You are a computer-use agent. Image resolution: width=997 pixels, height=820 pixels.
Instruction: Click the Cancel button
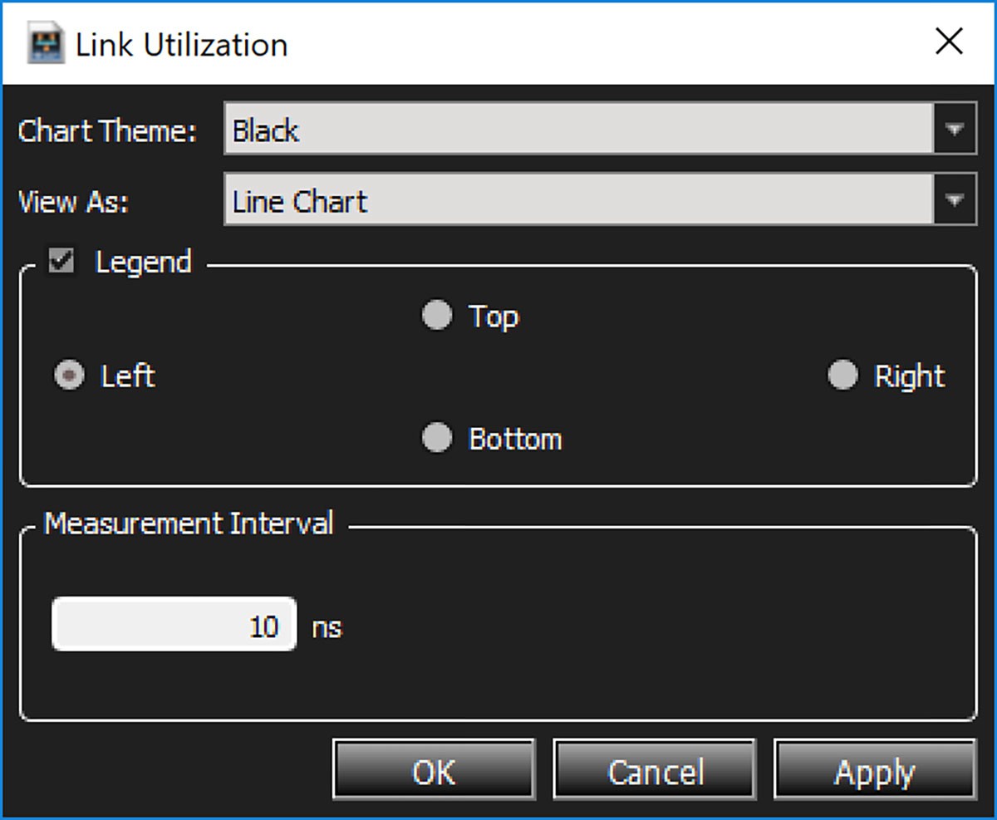[655, 770]
